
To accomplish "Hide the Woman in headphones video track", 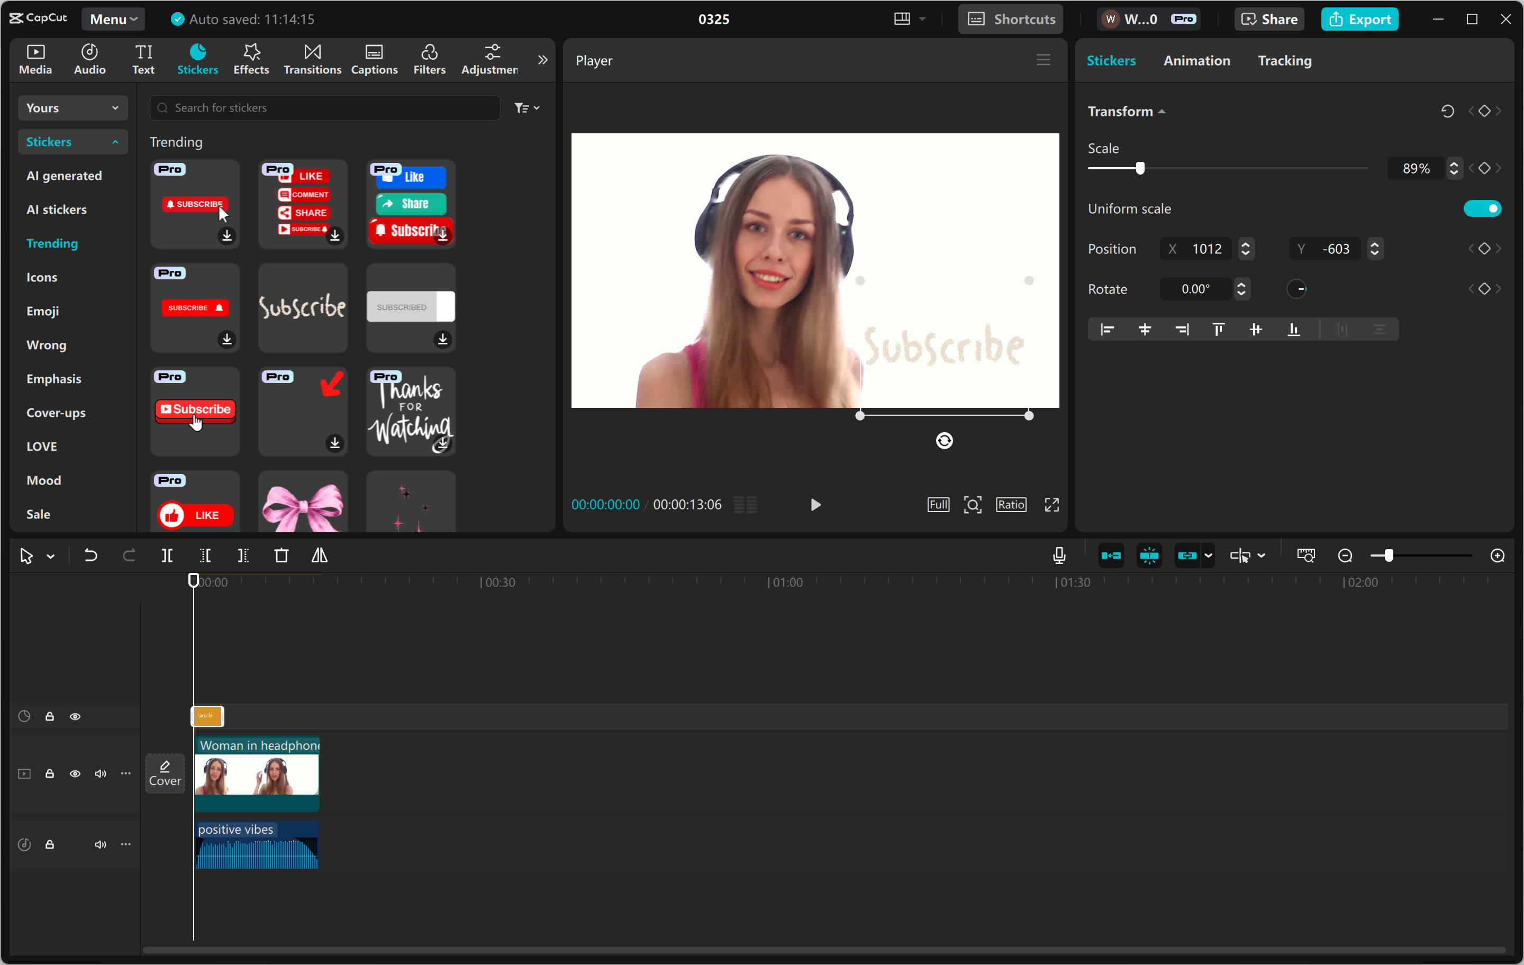I will tap(75, 773).
